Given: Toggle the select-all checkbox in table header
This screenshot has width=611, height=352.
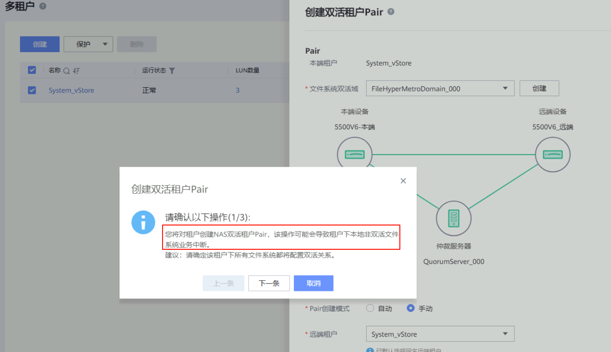Looking at the screenshot, I should click(32, 70).
